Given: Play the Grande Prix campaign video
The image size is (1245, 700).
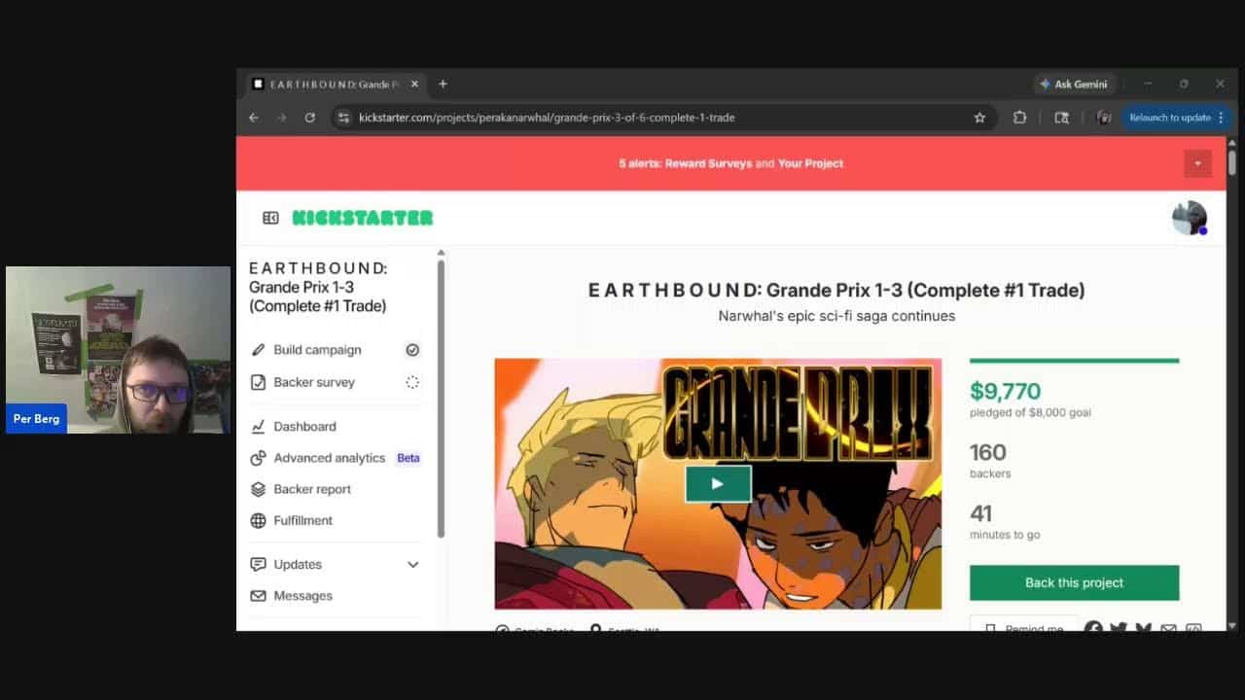Looking at the screenshot, I should (x=718, y=484).
